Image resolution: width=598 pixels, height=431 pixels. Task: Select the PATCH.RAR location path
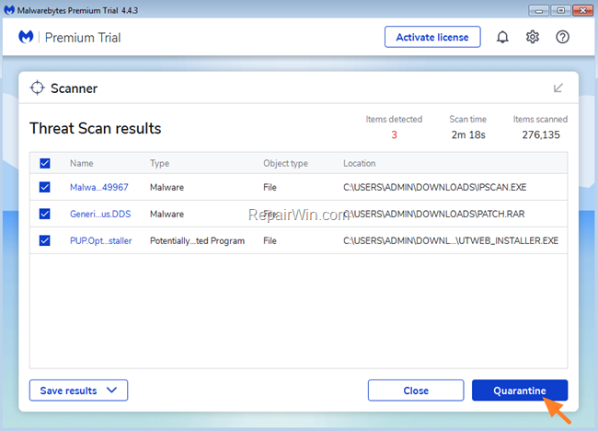(434, 214)
